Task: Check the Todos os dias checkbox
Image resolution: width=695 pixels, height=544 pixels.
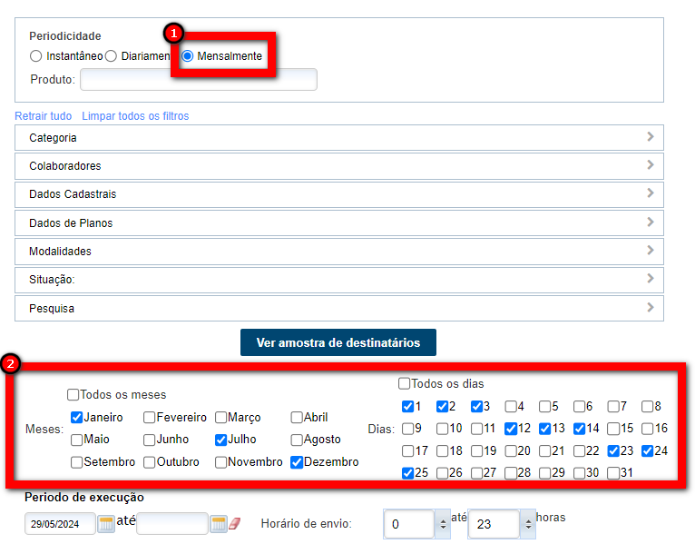Action: click(x=405, y=383)
